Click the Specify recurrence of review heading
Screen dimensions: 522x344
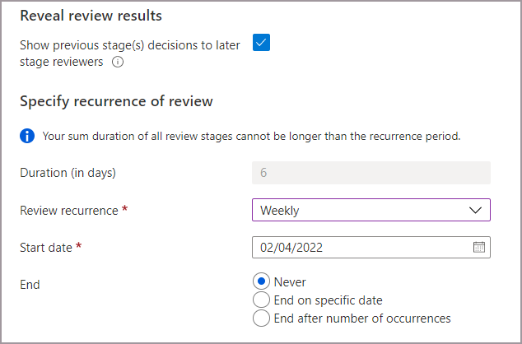pyautogui.click(x=116, y=101)
